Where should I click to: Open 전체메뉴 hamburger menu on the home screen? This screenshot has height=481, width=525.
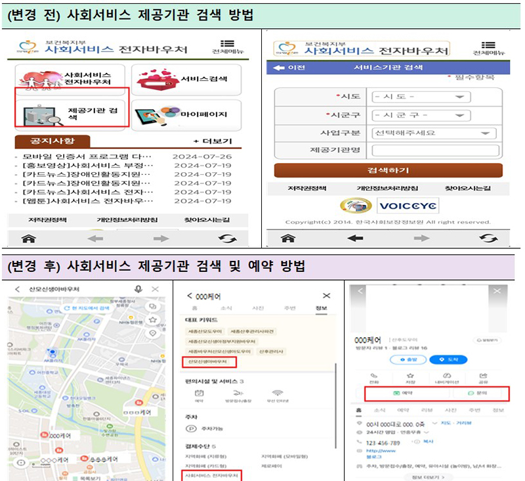pyautogui.click(x=226, y=46)
